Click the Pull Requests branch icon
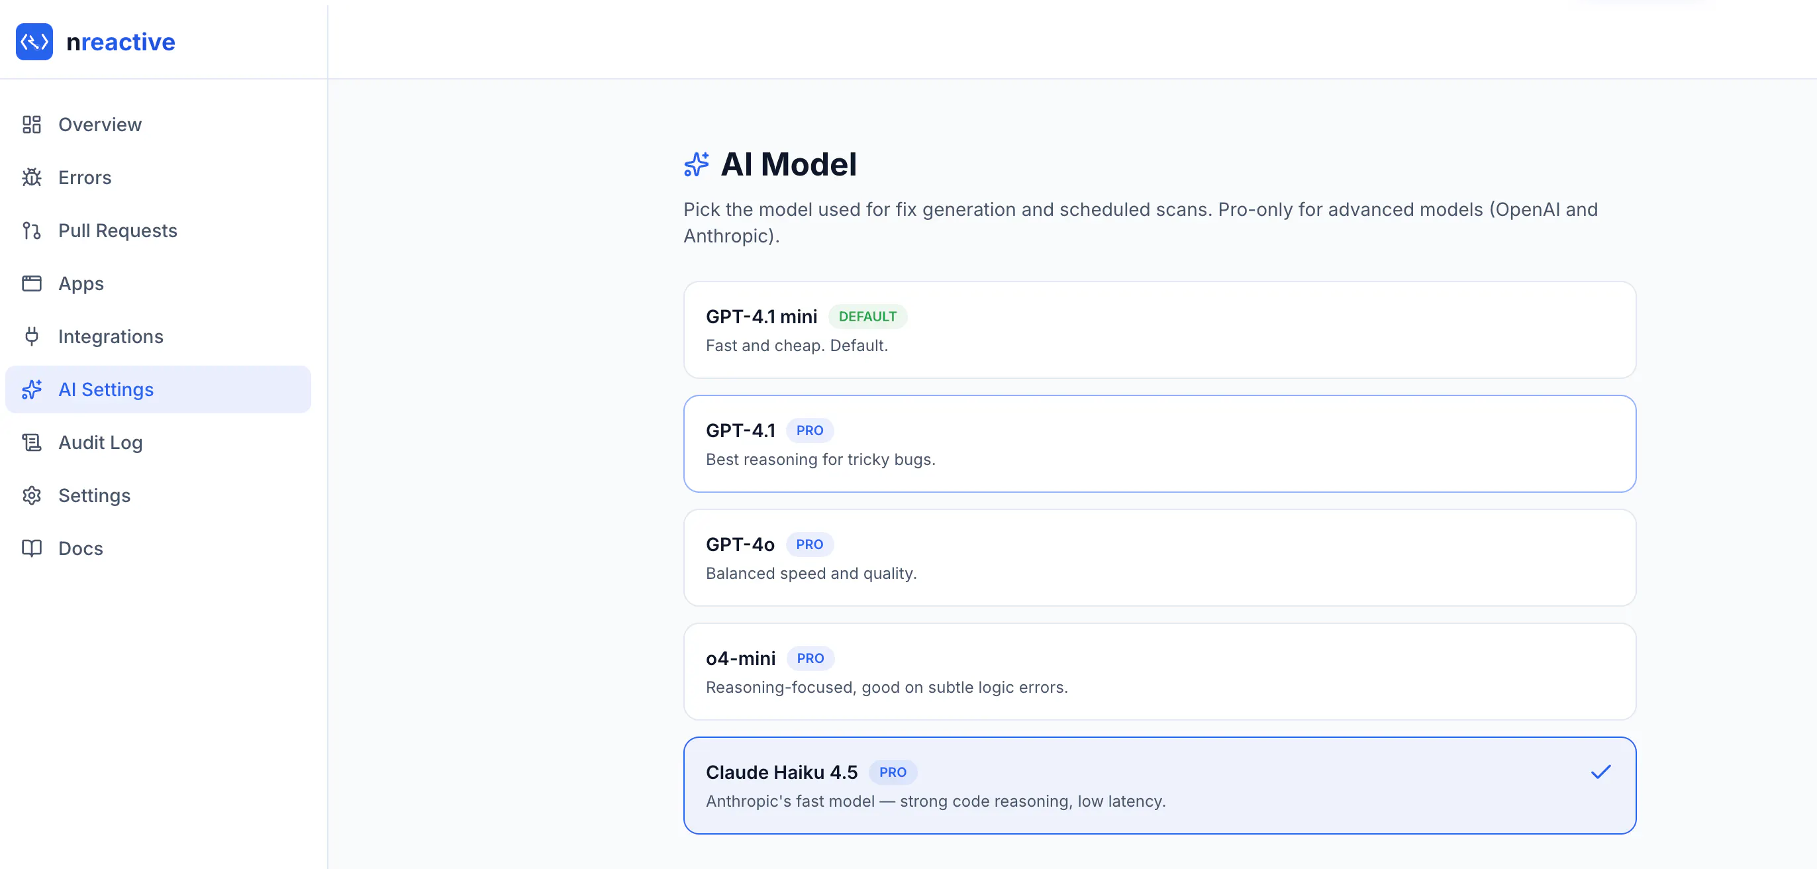Image resolution: width=1817 pixels, height=869 pixels. pos(32,230)
